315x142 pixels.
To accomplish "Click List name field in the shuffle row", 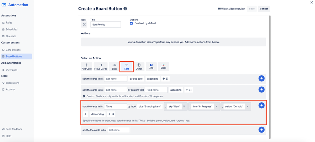I will point(119,130).
